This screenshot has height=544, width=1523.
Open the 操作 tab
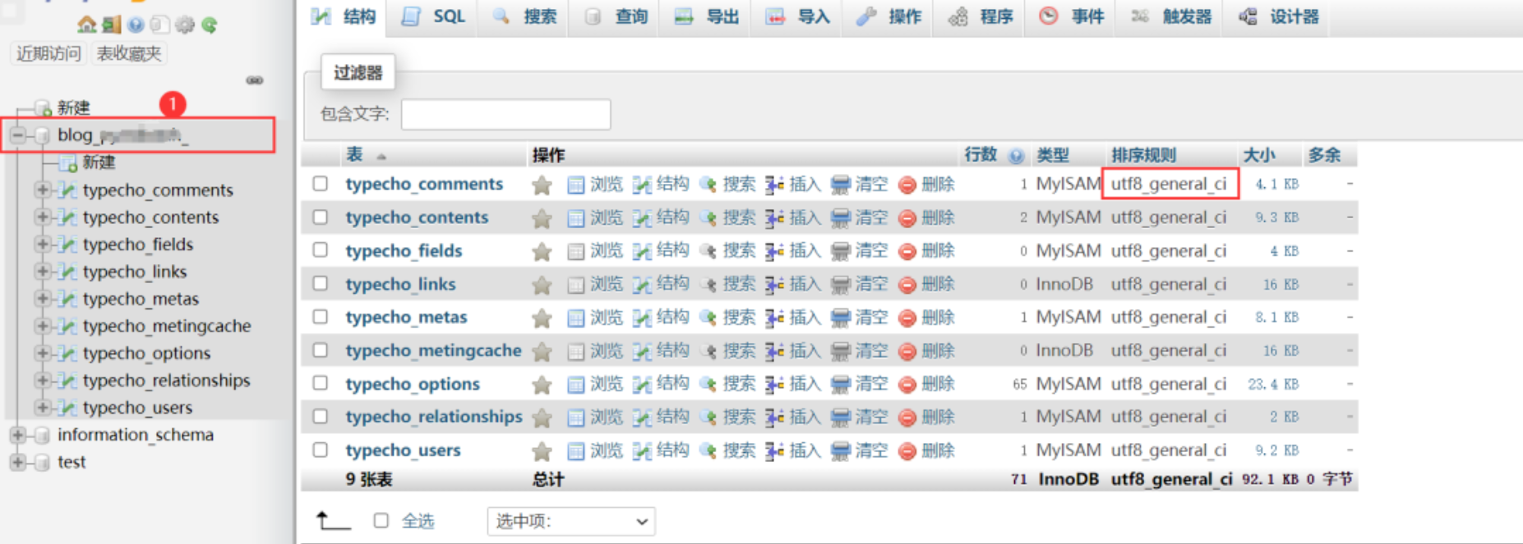(888, 17)
